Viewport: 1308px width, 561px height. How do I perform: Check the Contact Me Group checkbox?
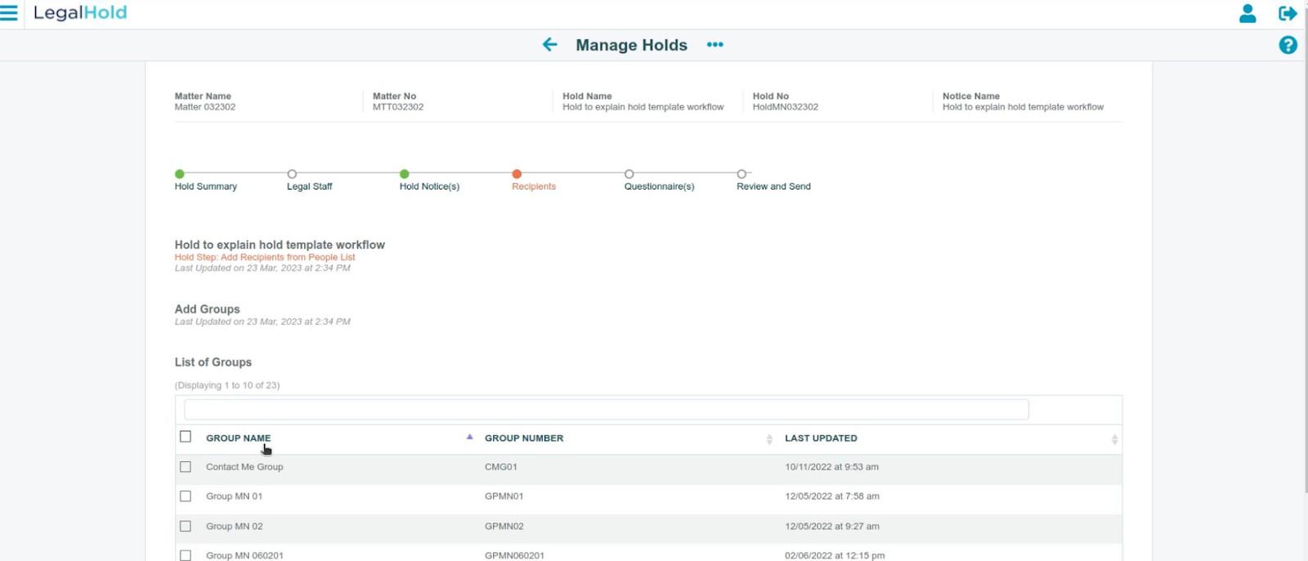[186, 467]
